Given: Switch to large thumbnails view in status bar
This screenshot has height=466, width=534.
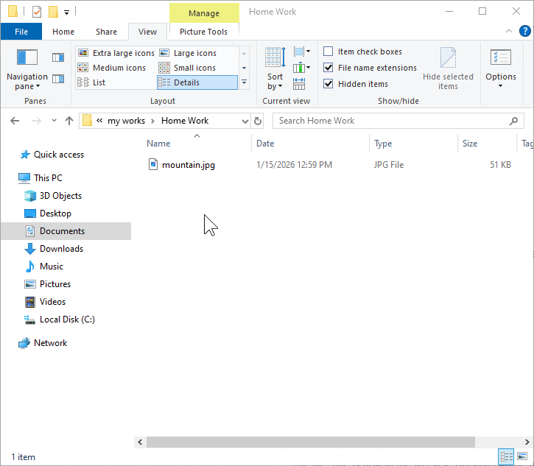Looking at the screenshot, I should point(522,457).
